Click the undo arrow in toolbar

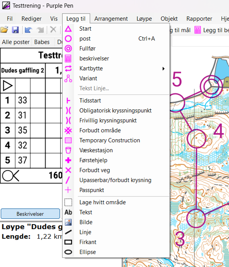pyautogui.click(x=29, y=30)
